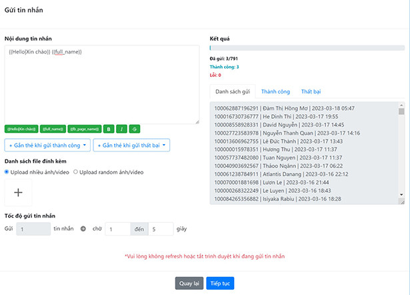Select row 'Hương Thu'
Image resolution: width=410 pixels, height=295 pixels.
(x=275, y=150)
